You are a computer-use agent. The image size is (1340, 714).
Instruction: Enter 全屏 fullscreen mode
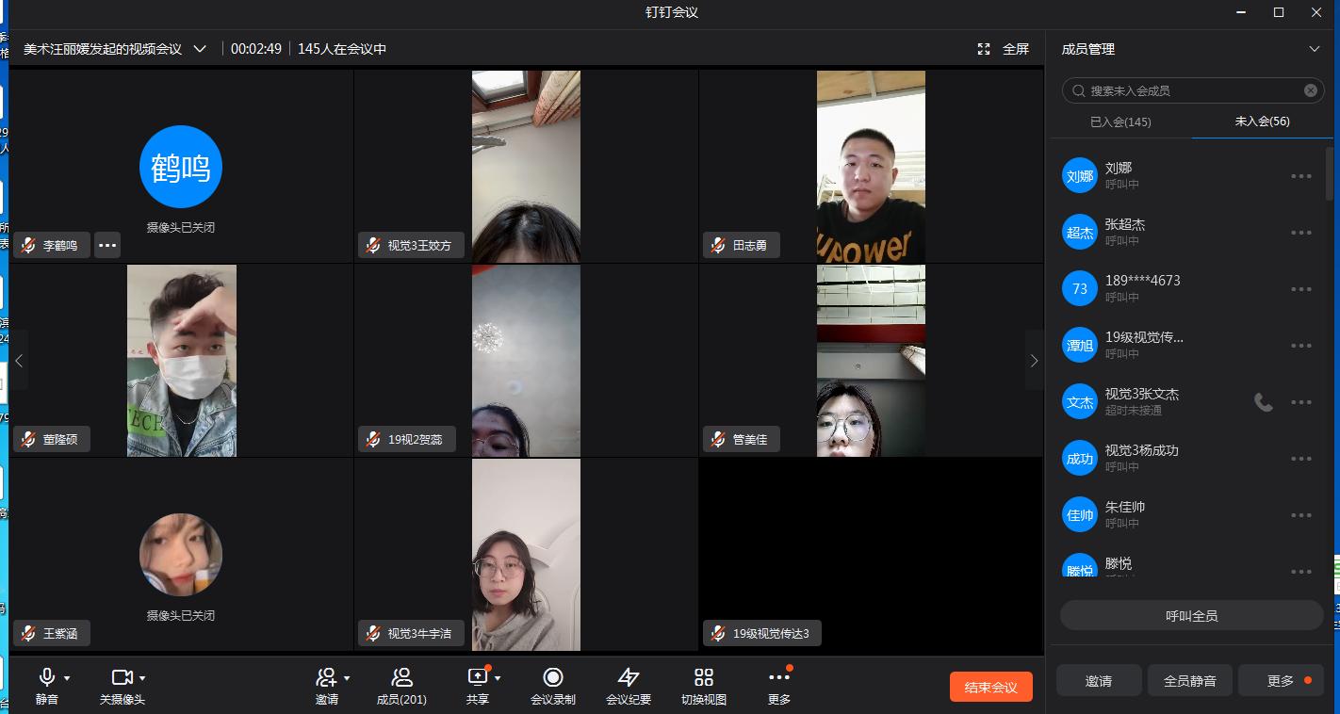(x=1004, y=49)
